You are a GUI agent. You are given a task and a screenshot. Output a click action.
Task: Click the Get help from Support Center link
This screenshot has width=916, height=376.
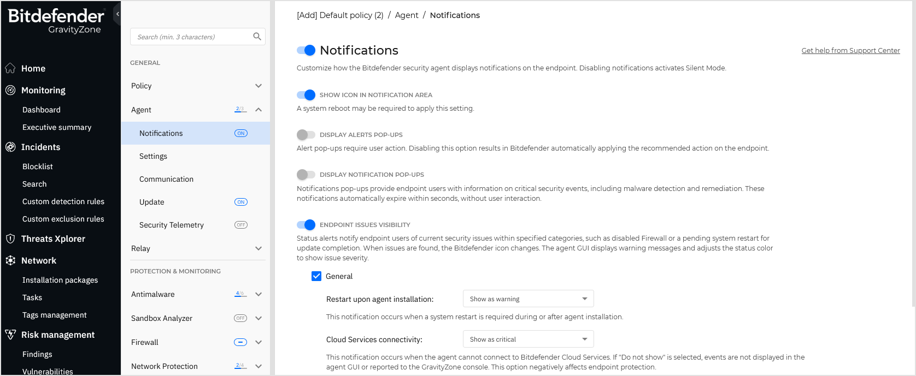pyautogui.click(x=850, y=50)
